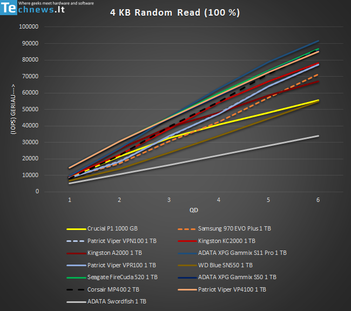Click the lavender solid VPR100 legend swatch

click(76, 265)
